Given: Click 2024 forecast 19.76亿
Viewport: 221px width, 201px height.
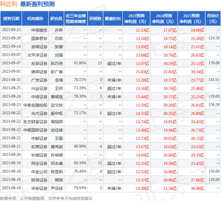Looking at the screenshot, I should coord(170,55).
